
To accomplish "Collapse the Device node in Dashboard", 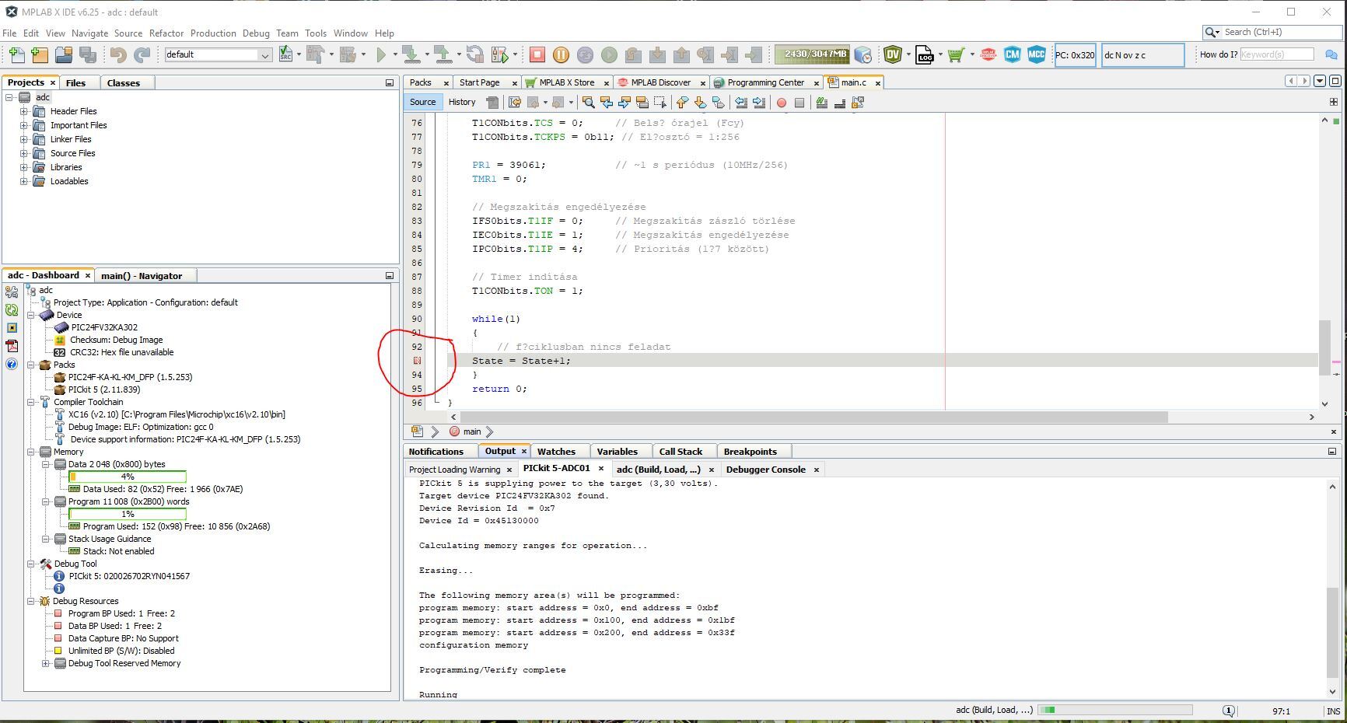I will [31, 315].
